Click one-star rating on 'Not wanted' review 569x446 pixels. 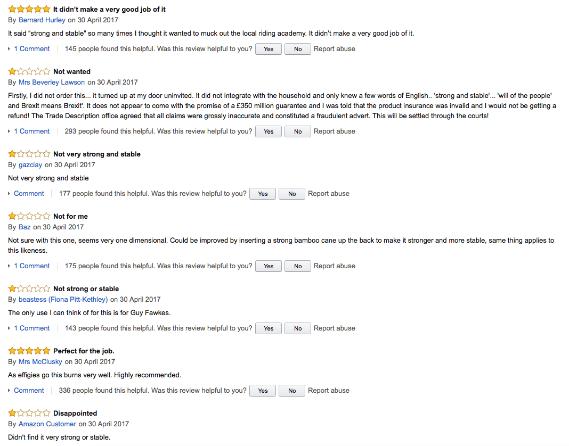[x=29, y=71]
